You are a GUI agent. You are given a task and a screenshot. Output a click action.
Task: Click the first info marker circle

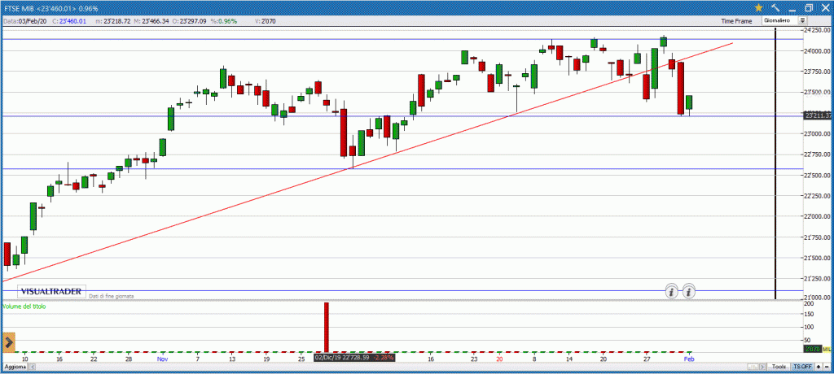point(672,291)
